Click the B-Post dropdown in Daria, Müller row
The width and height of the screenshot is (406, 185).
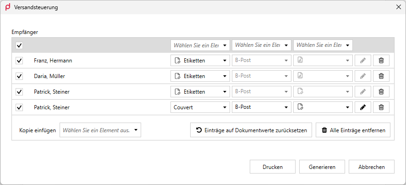coord(262,76)
